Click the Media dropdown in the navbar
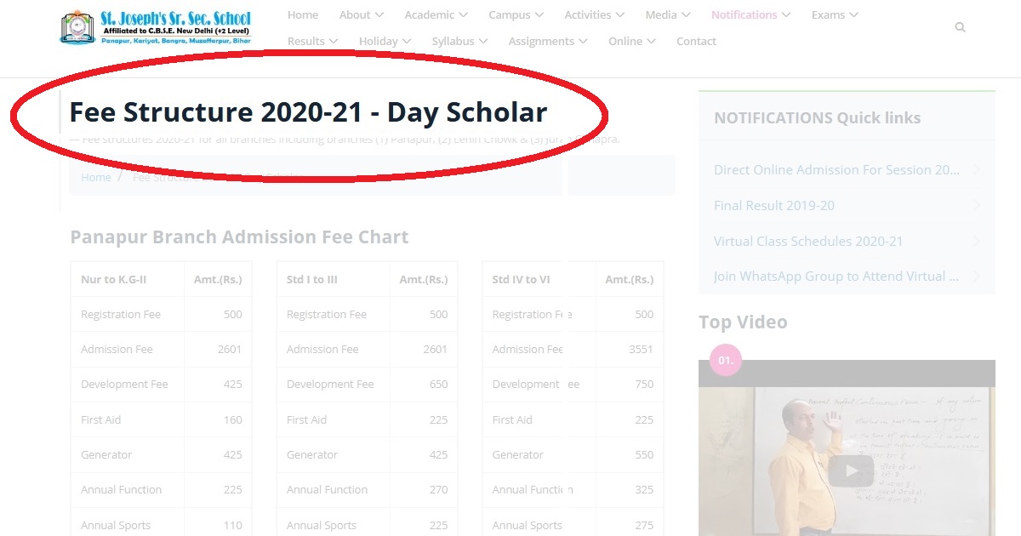The width and height of the screenshot is (1021, 536). (x=662, y=14)
